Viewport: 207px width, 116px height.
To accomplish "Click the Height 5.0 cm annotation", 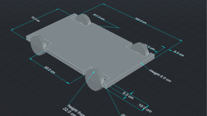I will (x=160, y=76).
